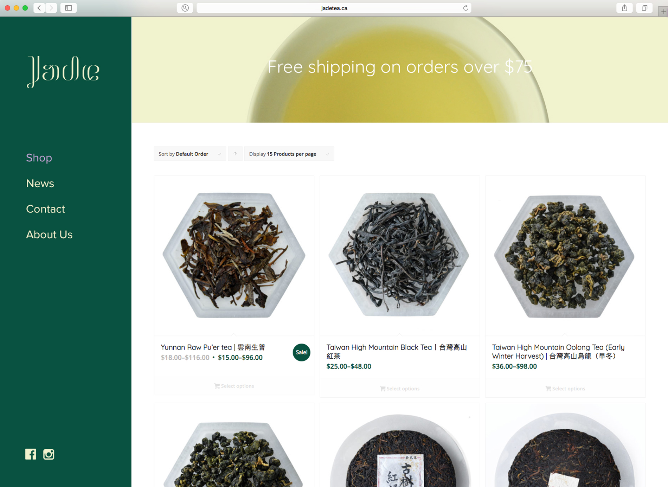Viewport: 668px width, 487px height.
Task: Open the Jade Instagram page icon
Action: point(49,454)
